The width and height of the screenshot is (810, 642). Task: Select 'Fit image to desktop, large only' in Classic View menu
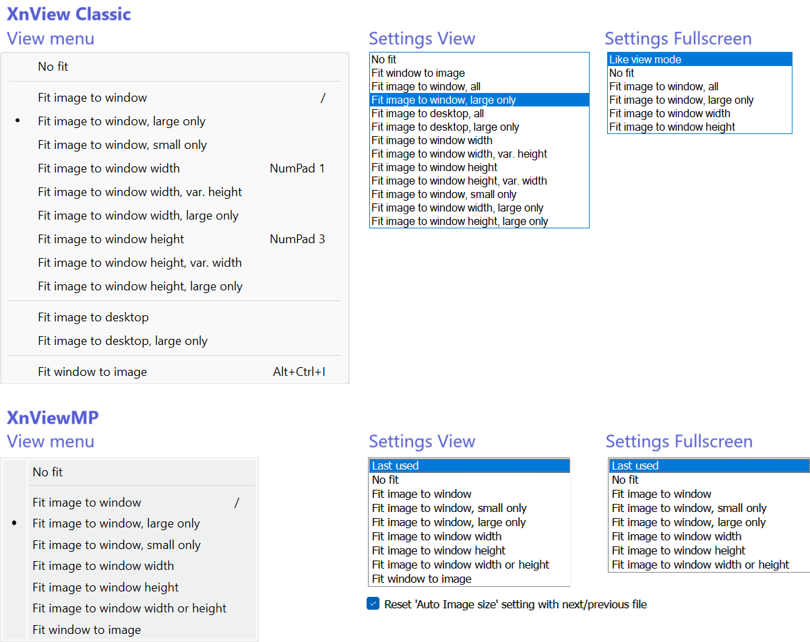tap(123, 341)
